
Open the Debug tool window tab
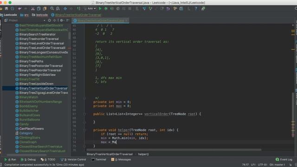(x=28, y=160)
